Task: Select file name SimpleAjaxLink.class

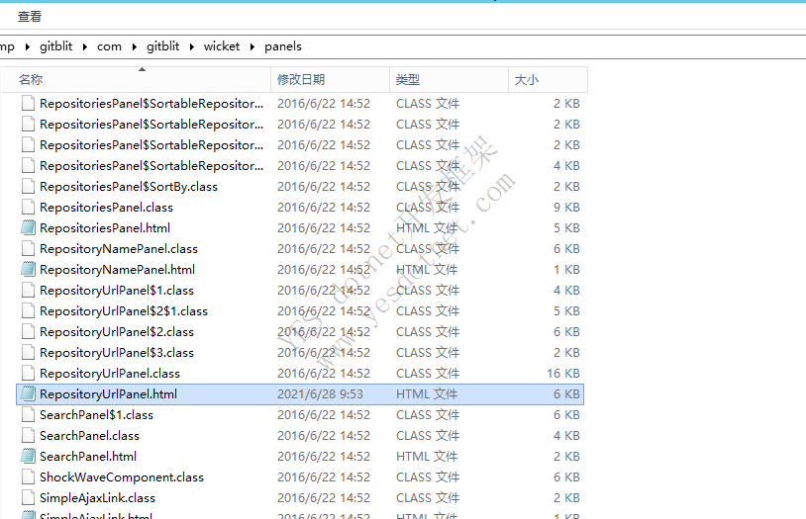Action: (98, 498)
